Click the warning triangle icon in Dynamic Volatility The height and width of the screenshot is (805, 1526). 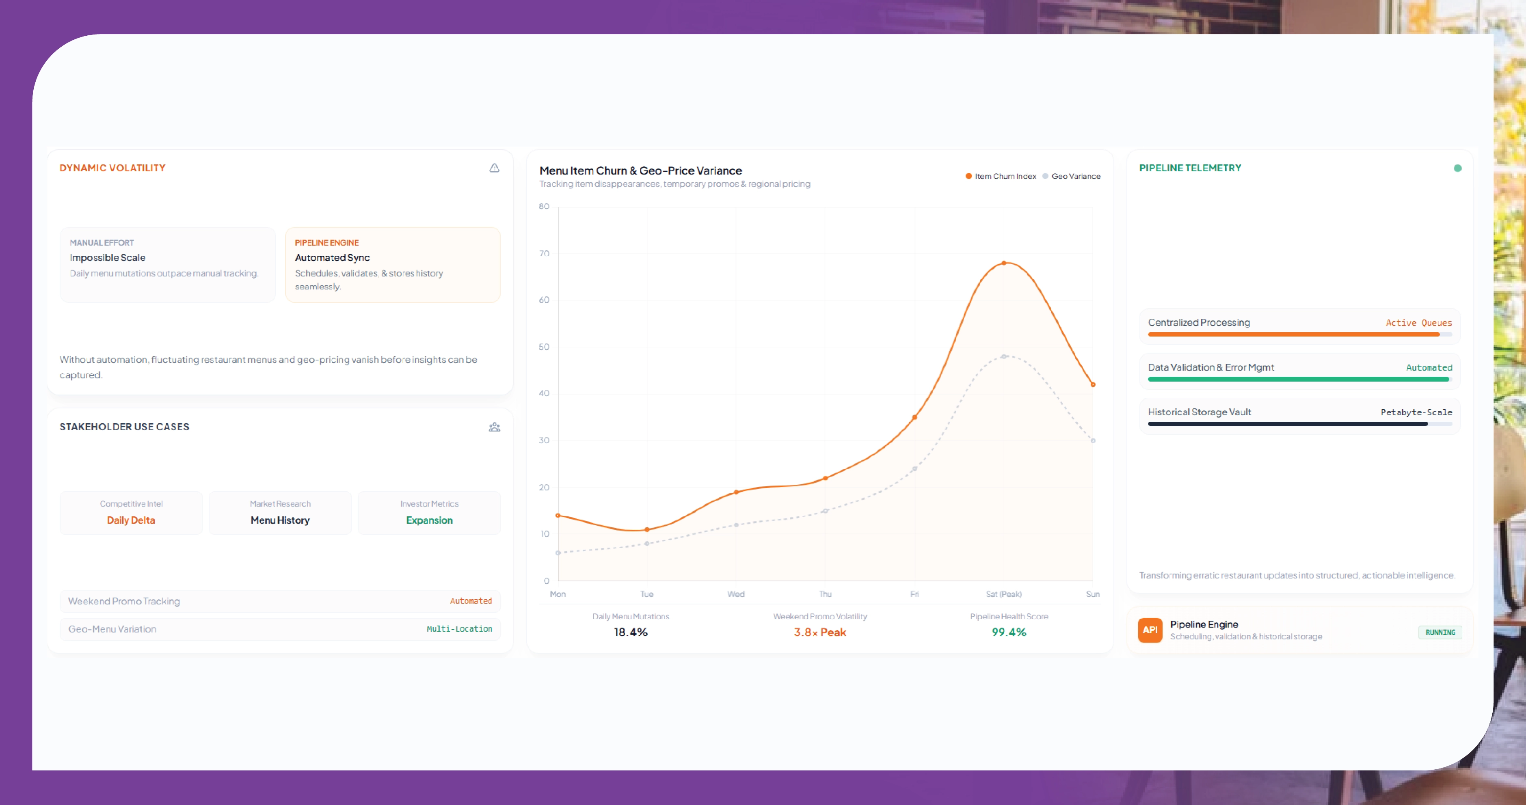494,168
